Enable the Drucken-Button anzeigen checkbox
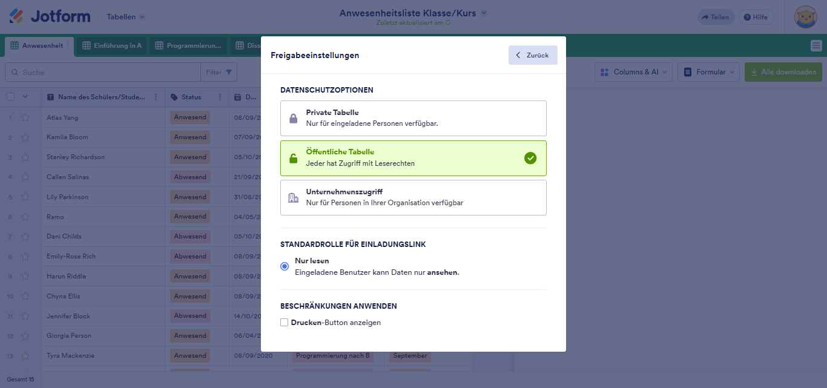This screenshot has width=827, height=388. pos(284,323)
